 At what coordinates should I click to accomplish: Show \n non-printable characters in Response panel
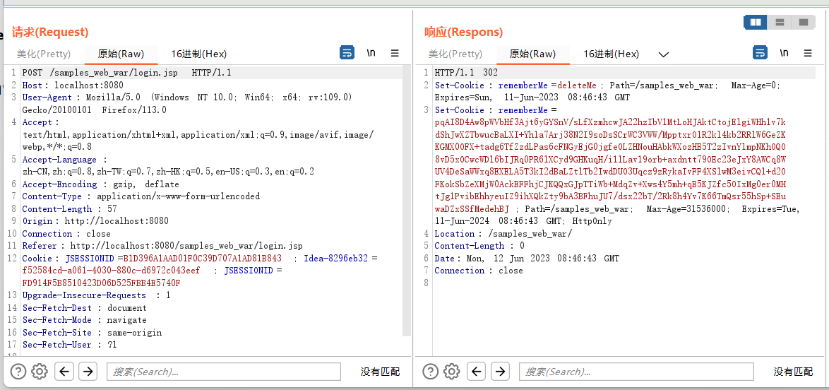pyautogui.click(x=784, y=53)
